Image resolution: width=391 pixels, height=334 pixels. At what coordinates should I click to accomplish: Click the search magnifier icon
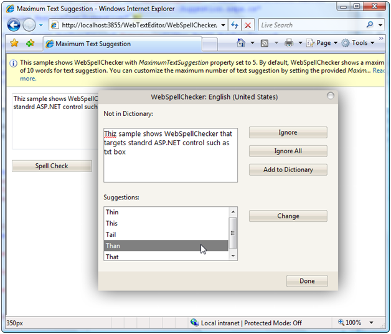(x=371, y=25)
